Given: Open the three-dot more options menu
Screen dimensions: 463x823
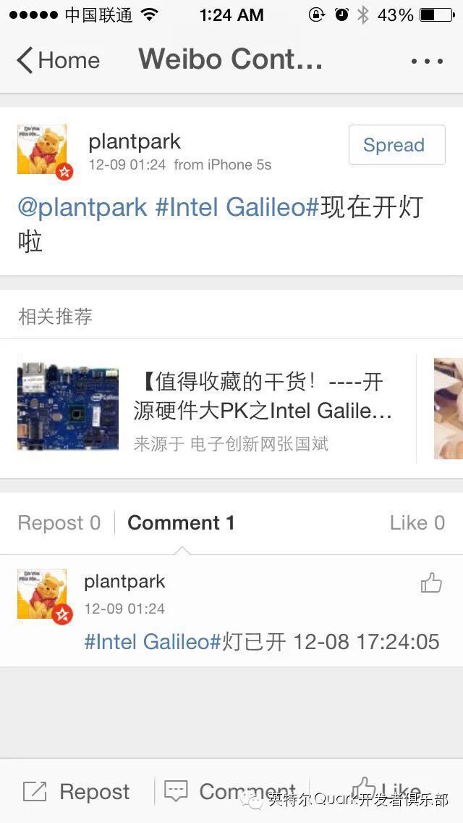Looking at the screenshot, I should (x=427, y=61).
